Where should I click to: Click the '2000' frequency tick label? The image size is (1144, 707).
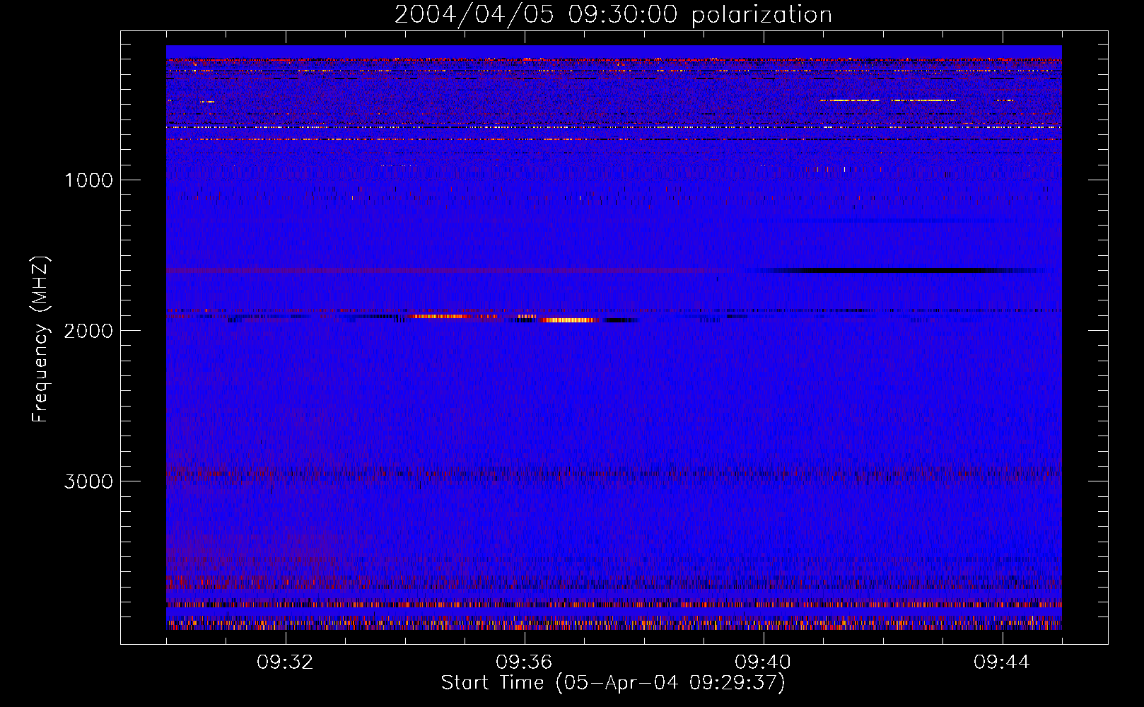[x=88, y=331]
